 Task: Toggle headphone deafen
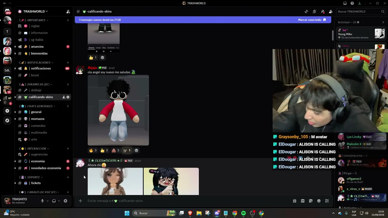[x=54, y=201]
